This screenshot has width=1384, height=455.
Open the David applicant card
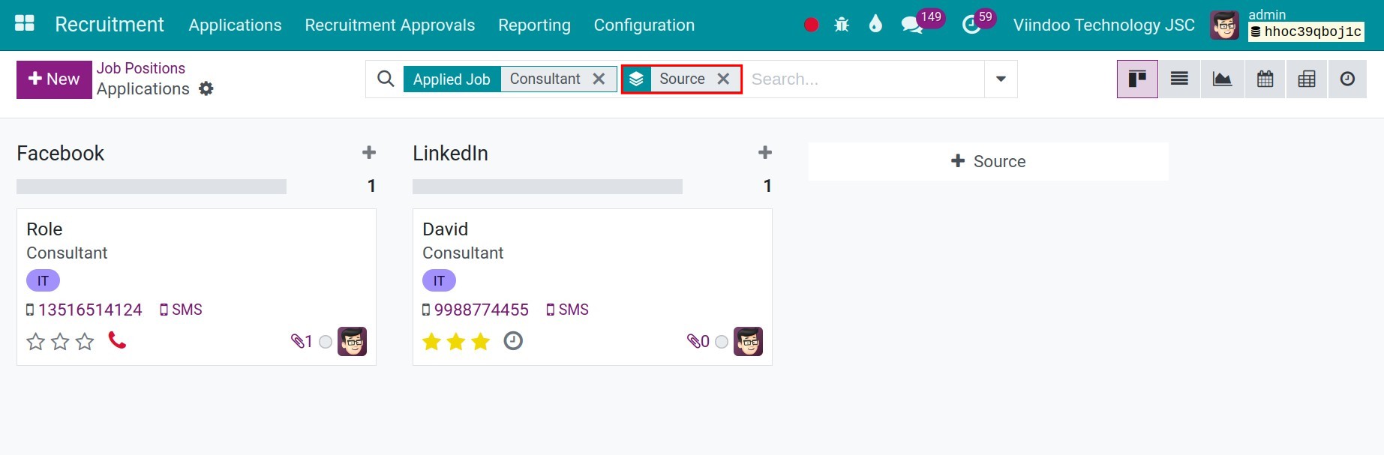593,287
